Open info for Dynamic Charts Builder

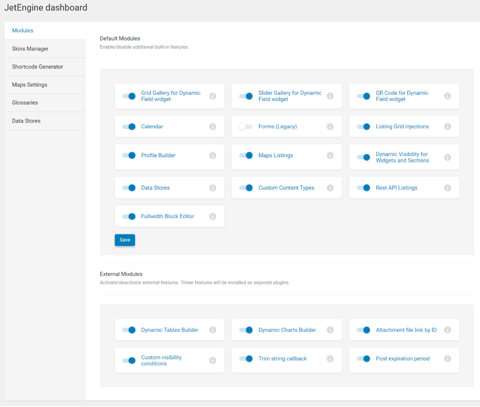point(330,330)
